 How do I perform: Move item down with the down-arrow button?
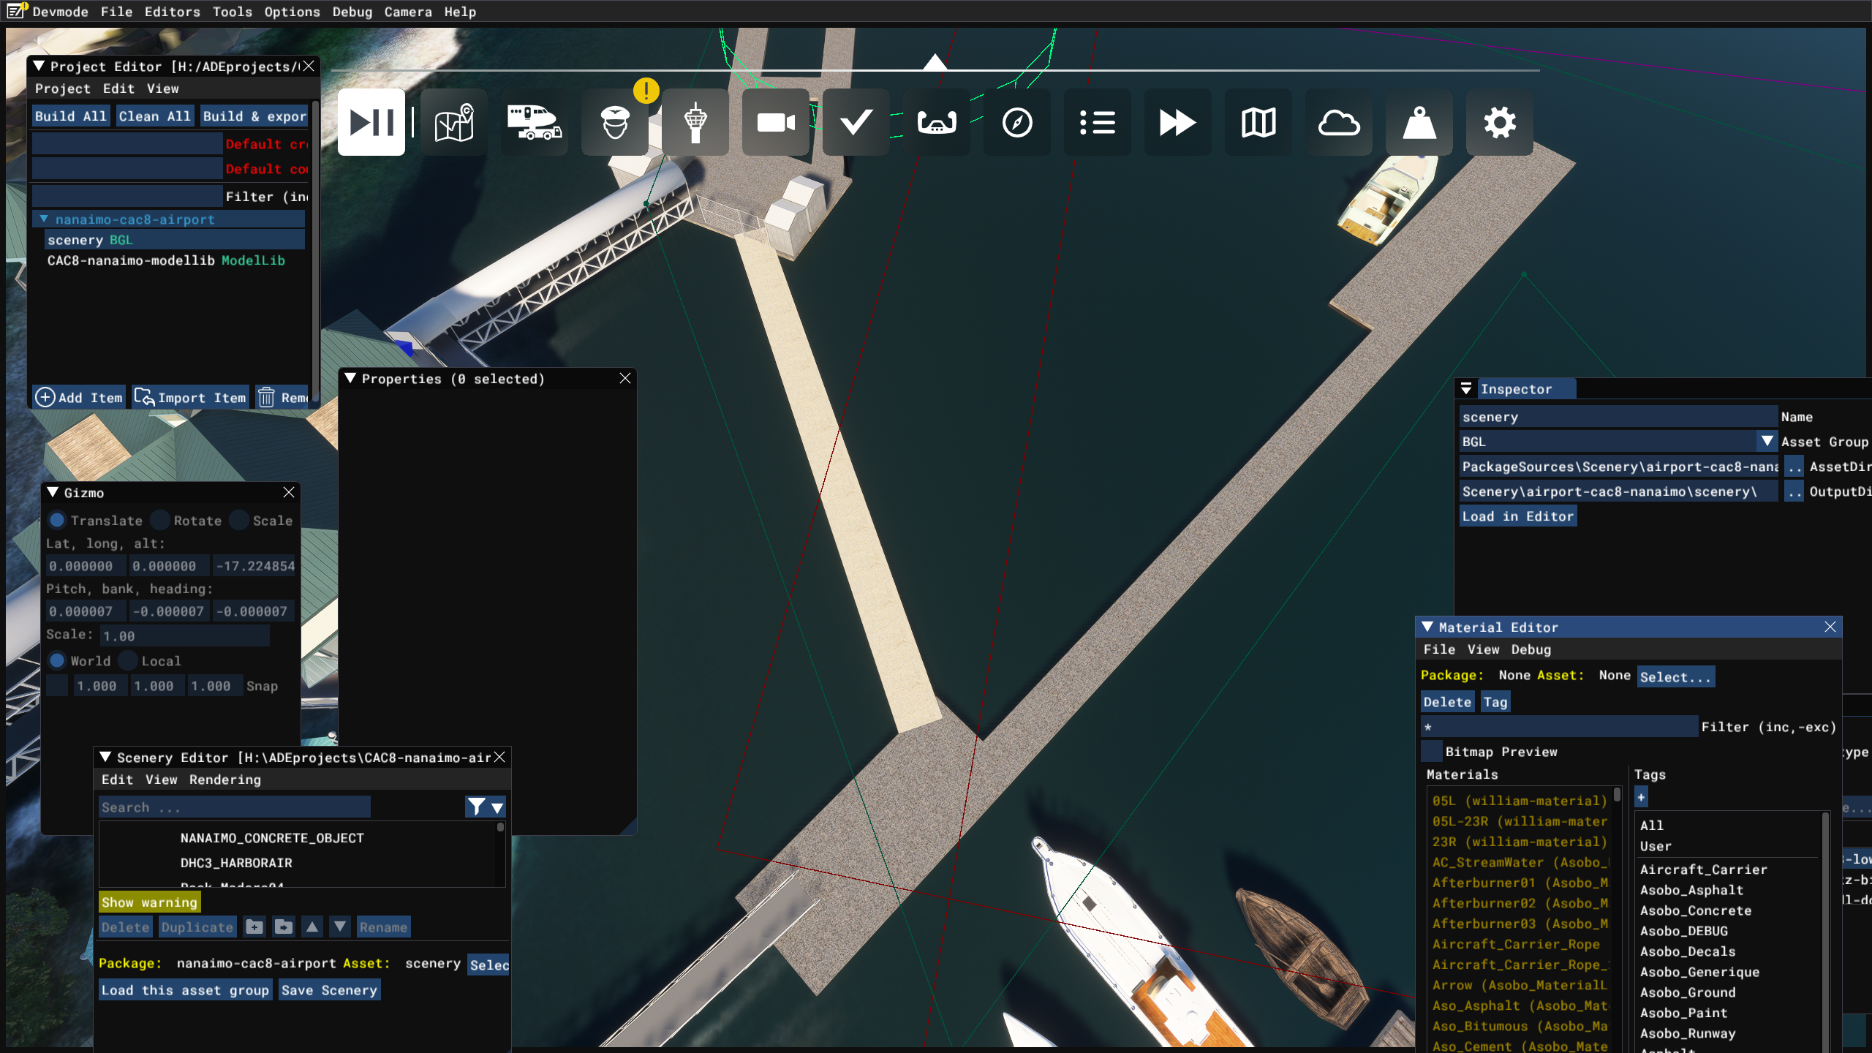340,927
